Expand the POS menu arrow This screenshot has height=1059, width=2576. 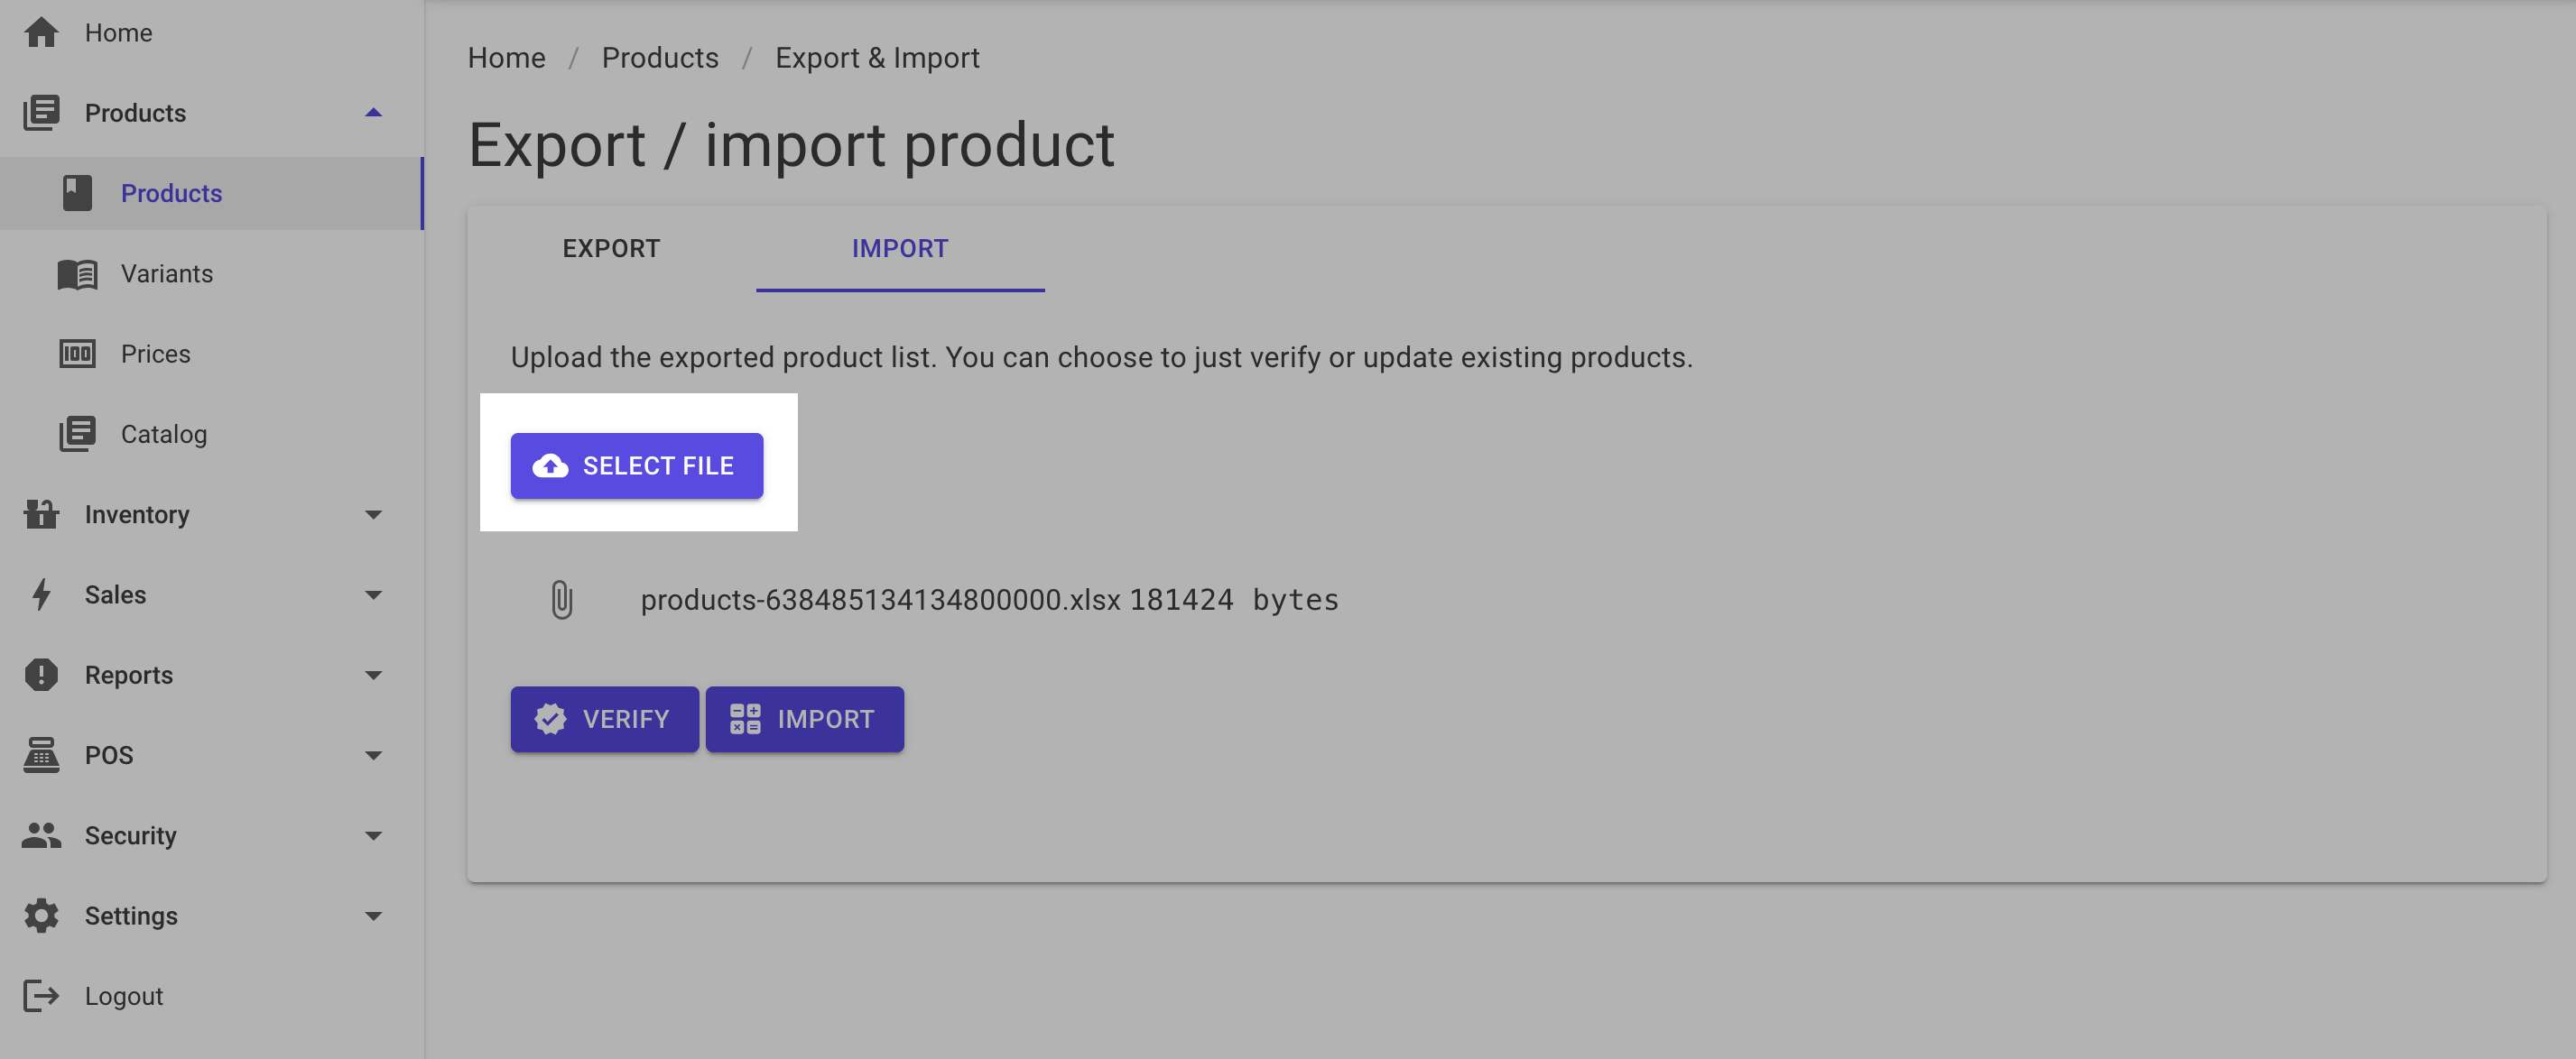[374, 755]
